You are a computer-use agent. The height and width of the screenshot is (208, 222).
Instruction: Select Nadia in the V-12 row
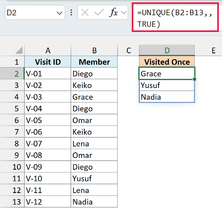coord(94,202)
